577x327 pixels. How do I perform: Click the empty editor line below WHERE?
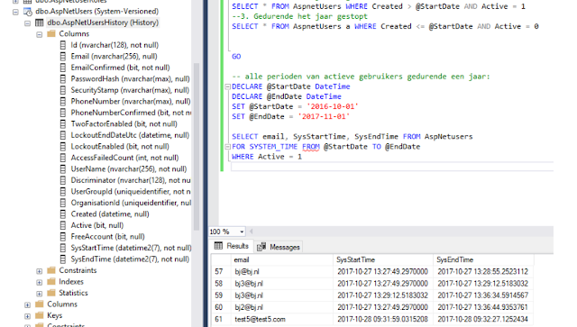coord(392,167)
